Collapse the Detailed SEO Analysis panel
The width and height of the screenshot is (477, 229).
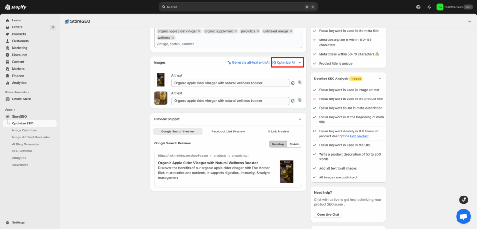[380, 79]
